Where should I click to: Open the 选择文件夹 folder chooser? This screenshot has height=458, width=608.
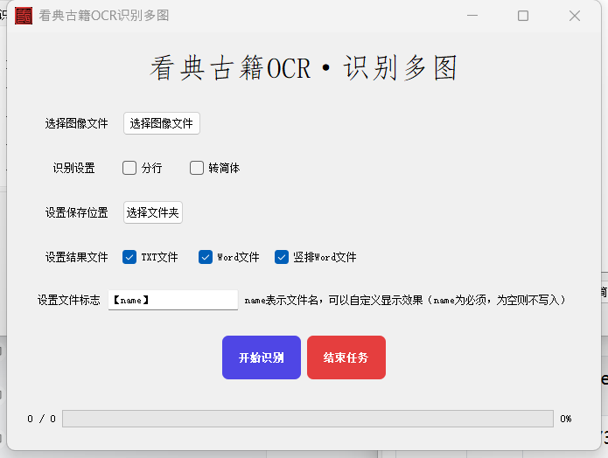tap(153, 212)
